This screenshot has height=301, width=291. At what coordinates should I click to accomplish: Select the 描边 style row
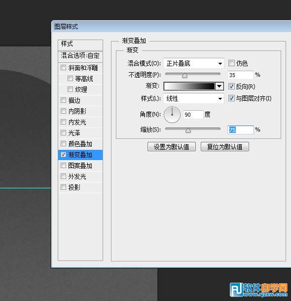(x=80, y=100)
